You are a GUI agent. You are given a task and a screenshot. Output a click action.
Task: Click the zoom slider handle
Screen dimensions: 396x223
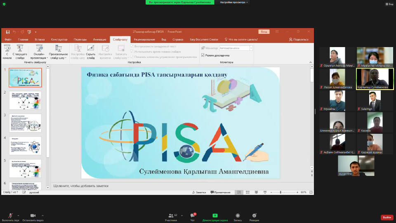tap(280, 192)
